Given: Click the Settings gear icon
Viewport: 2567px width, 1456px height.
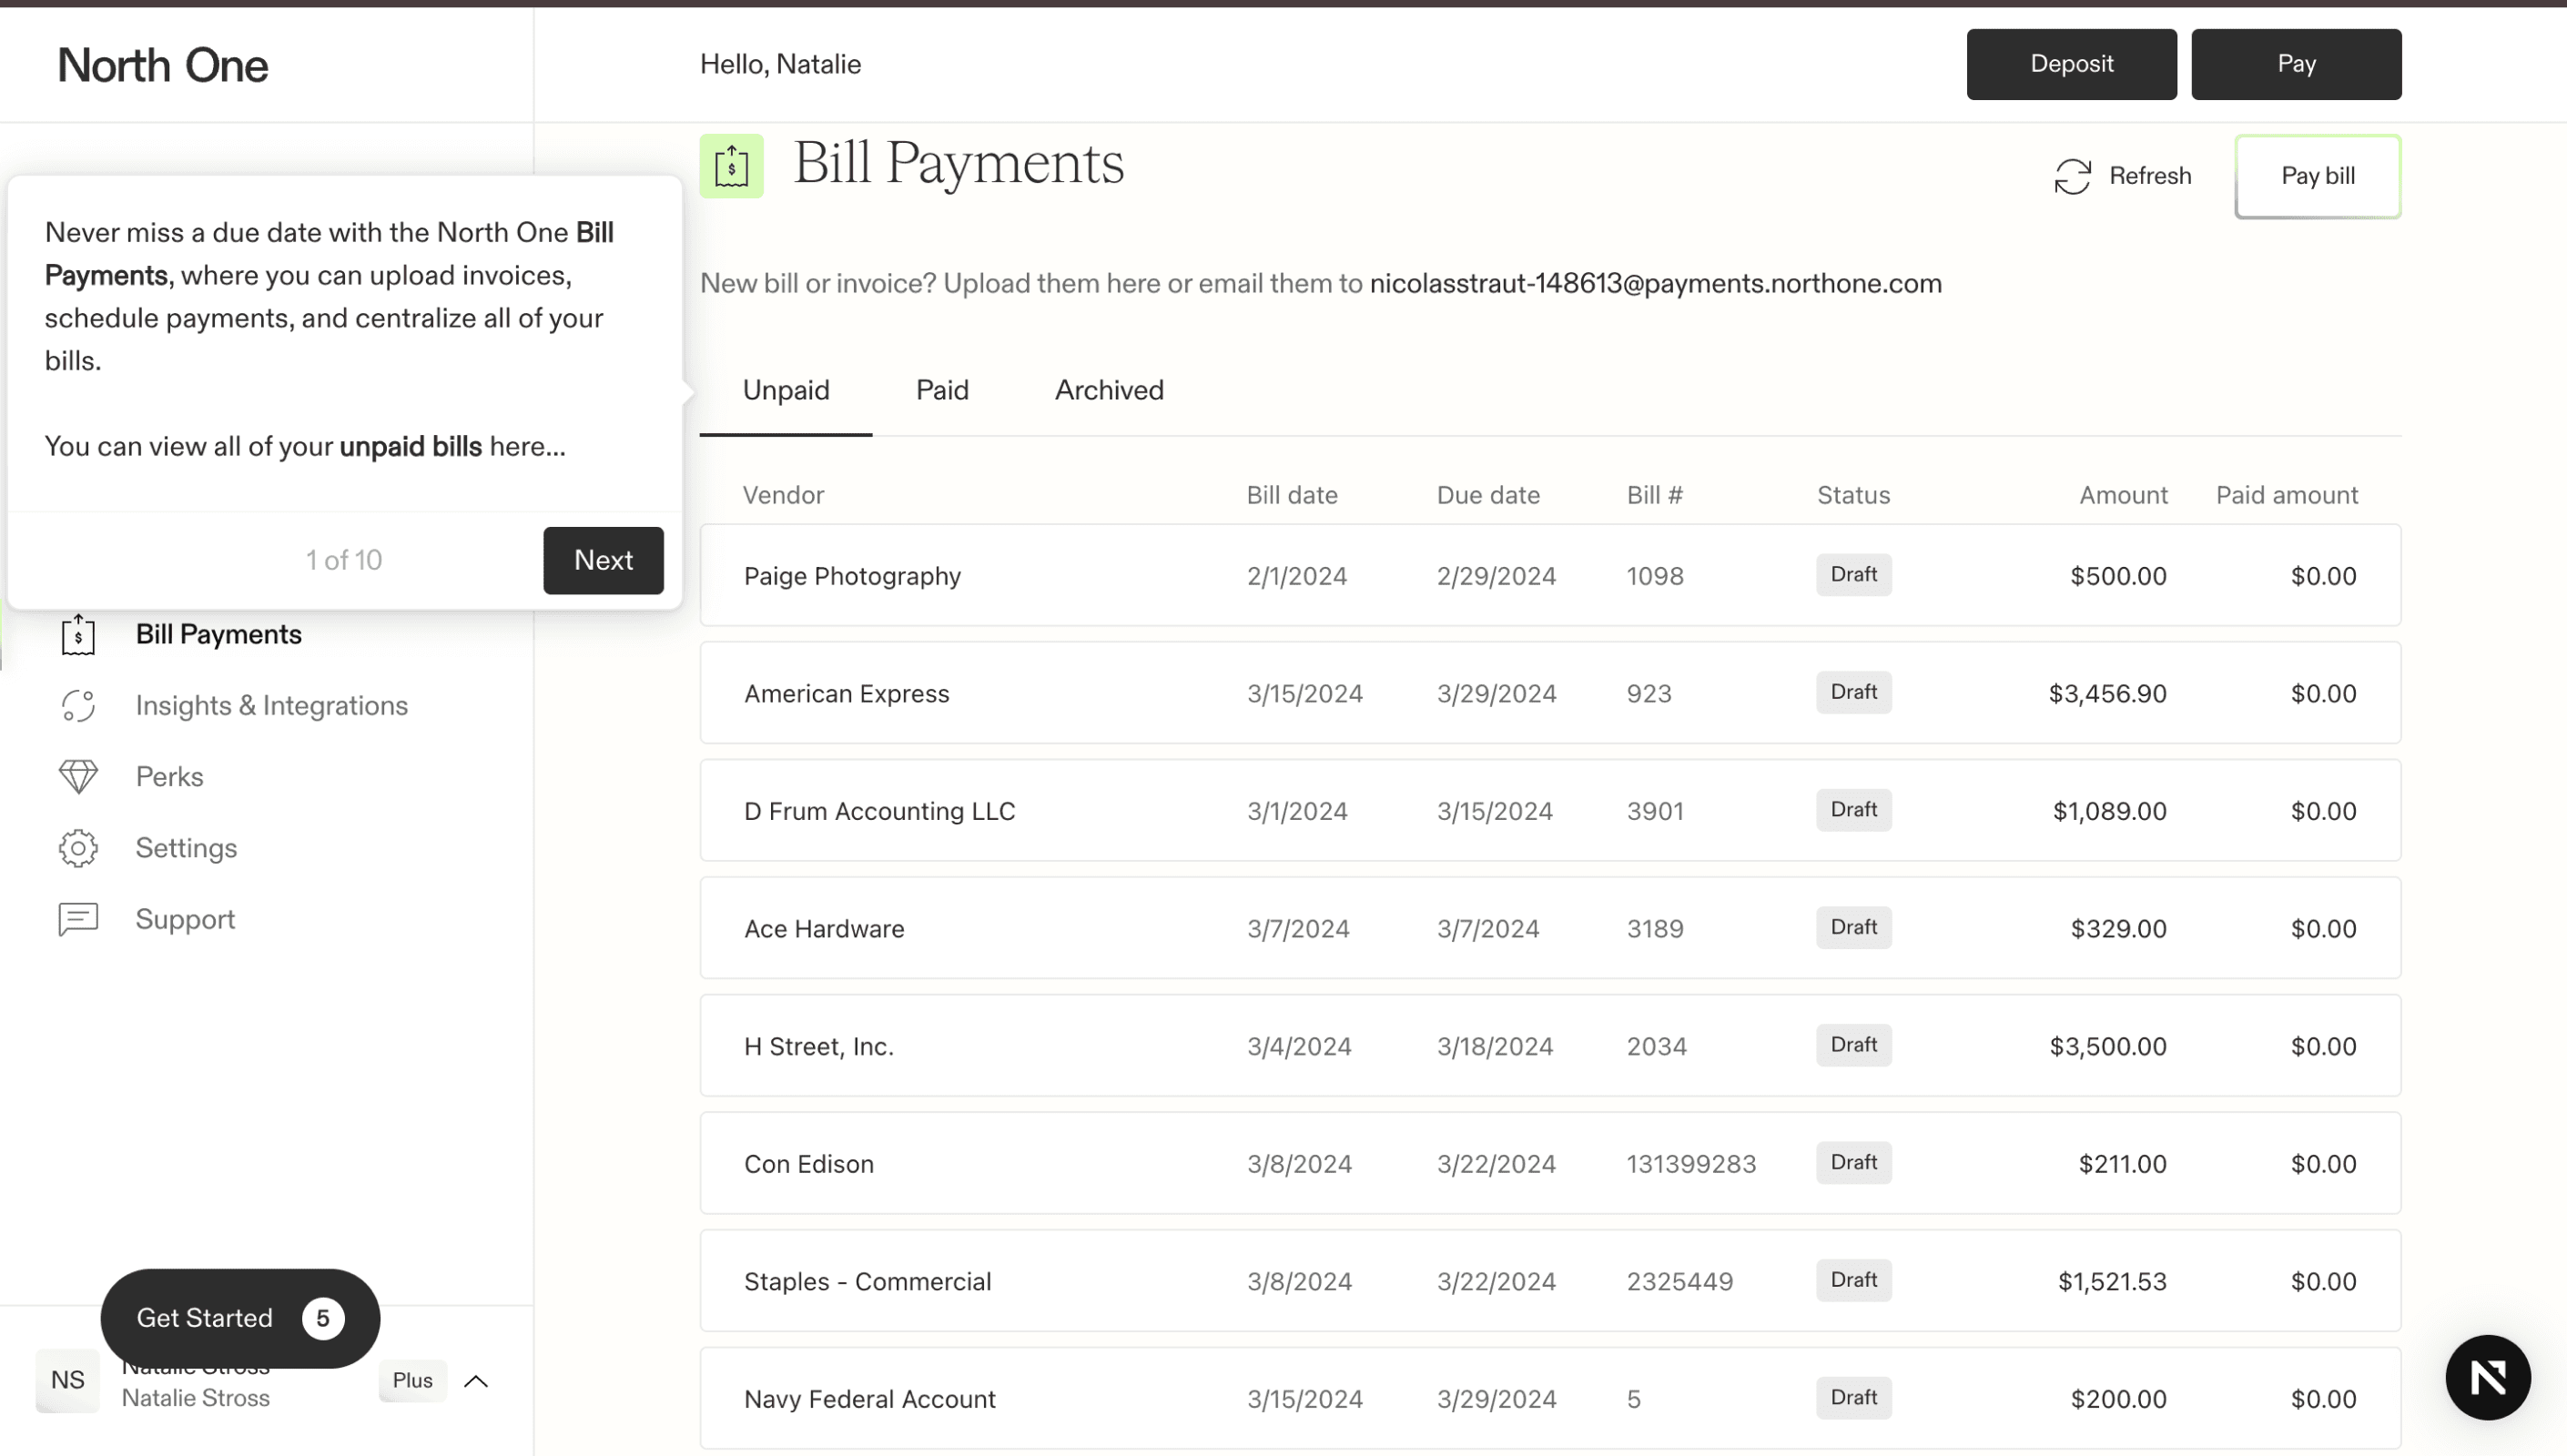Looking at the screenshot, I should [x=78, y=848].
